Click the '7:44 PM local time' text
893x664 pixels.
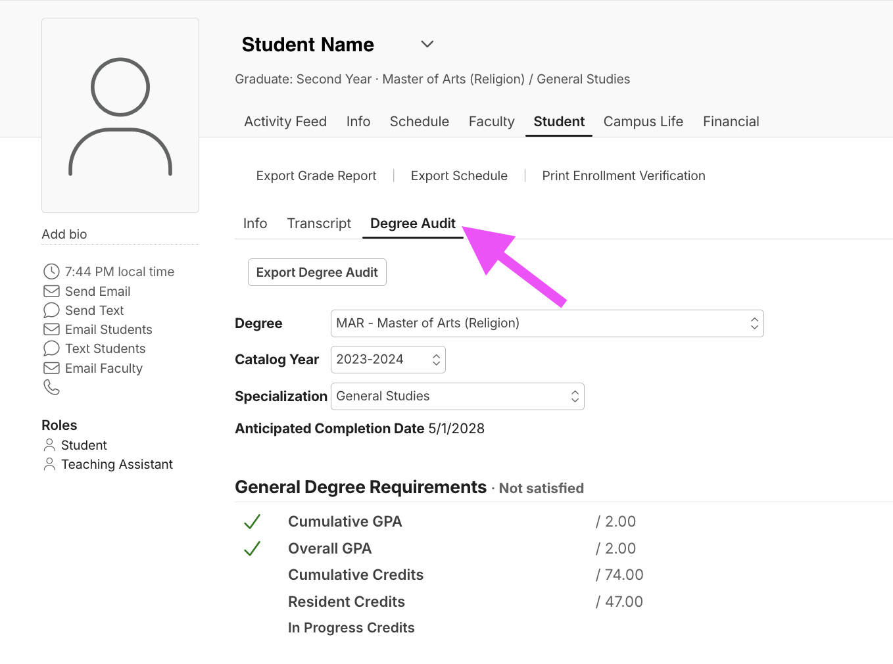point(120,272)
